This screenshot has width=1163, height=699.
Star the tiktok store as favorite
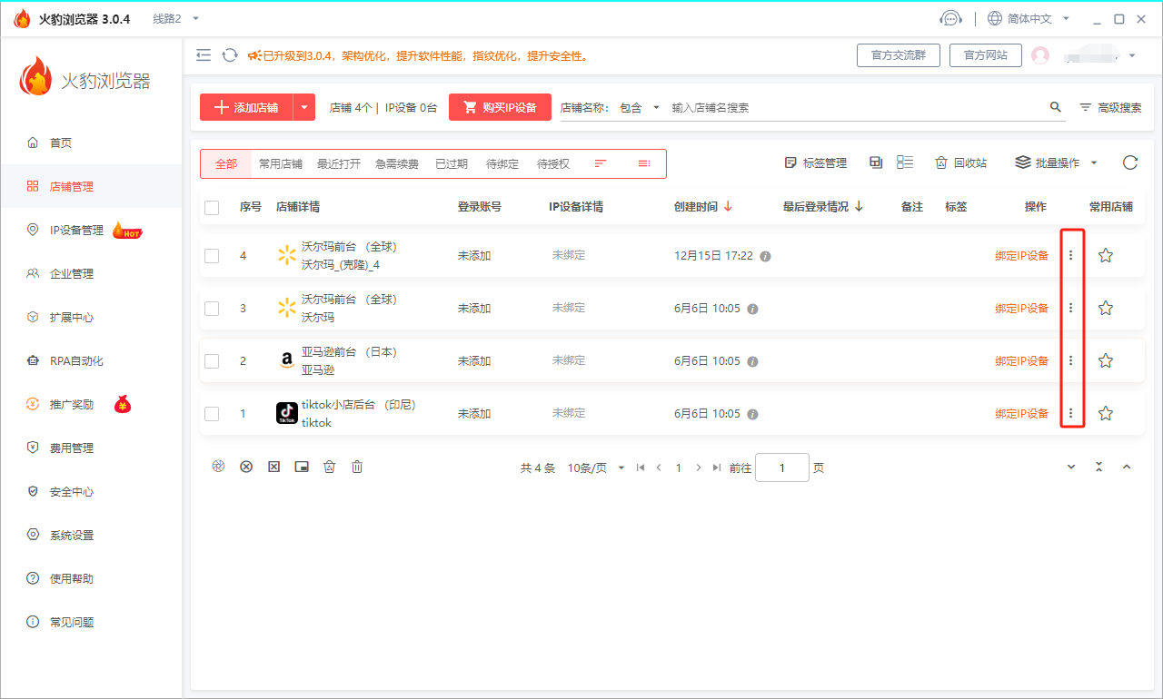(1105, 413)
